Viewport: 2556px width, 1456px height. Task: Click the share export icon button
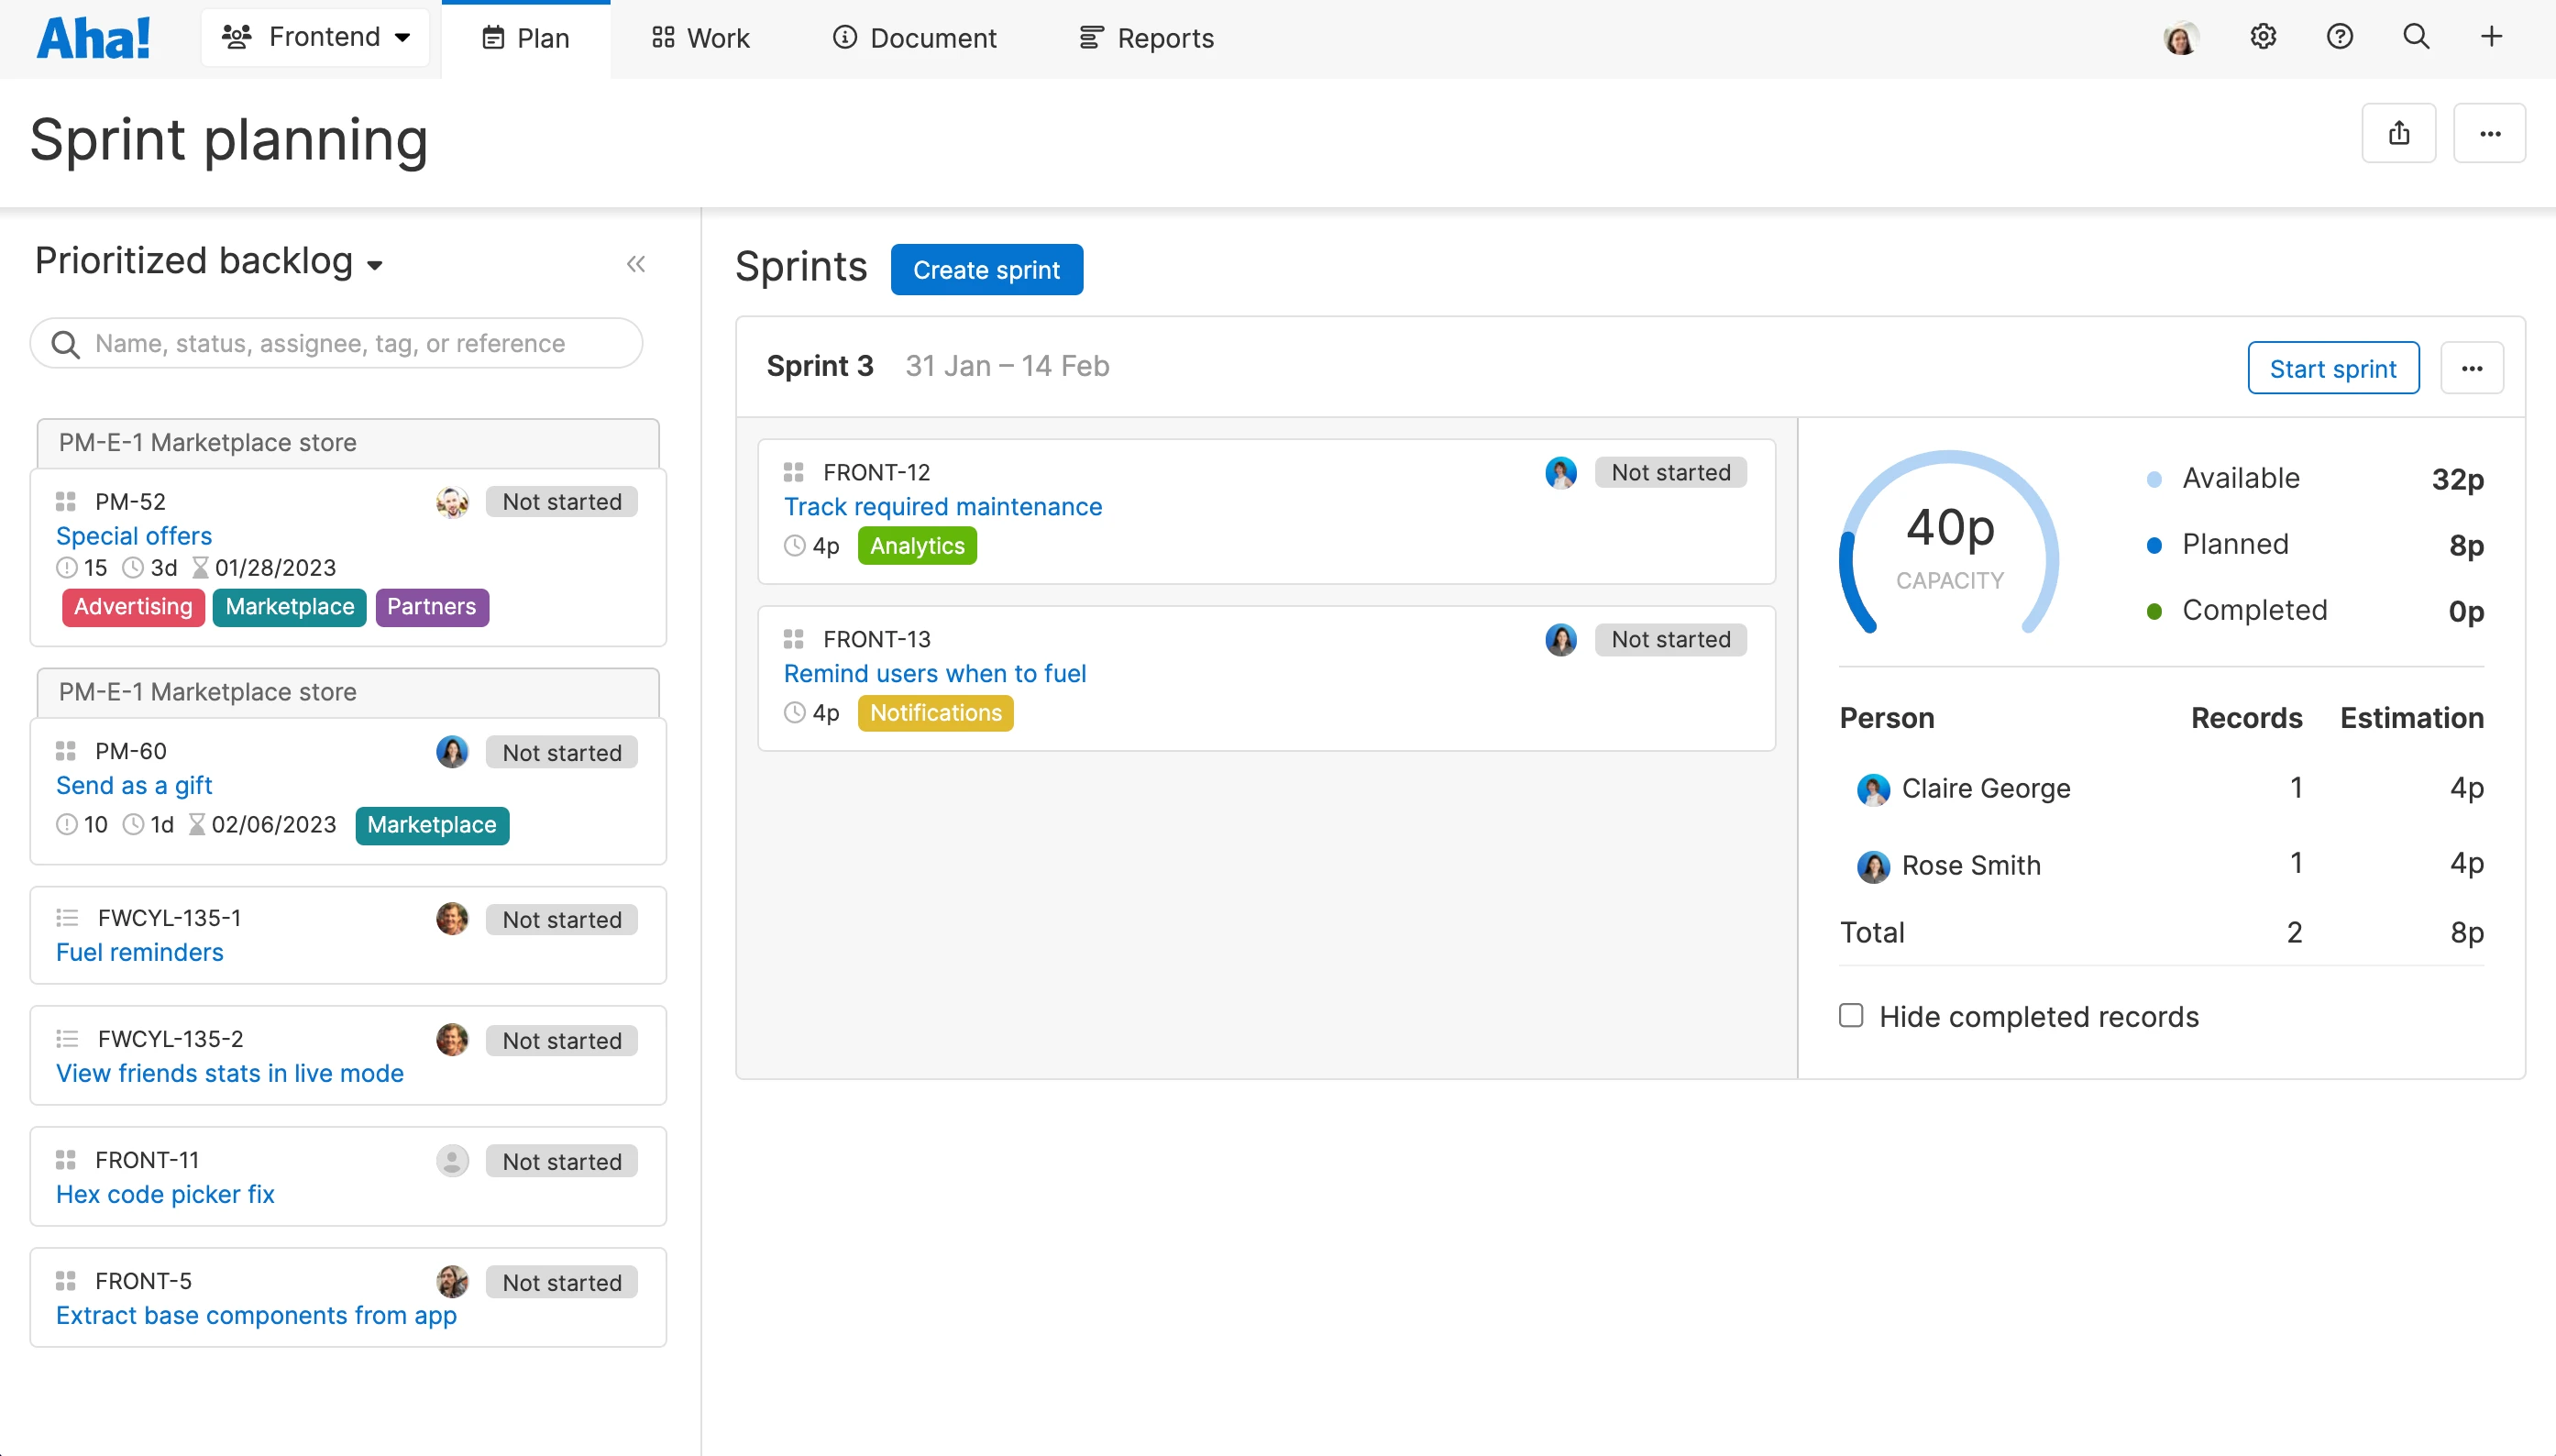[2398, 133]
